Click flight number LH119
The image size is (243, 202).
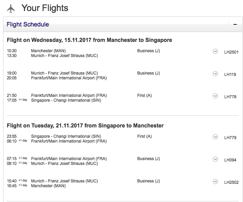tap(230, 75)
